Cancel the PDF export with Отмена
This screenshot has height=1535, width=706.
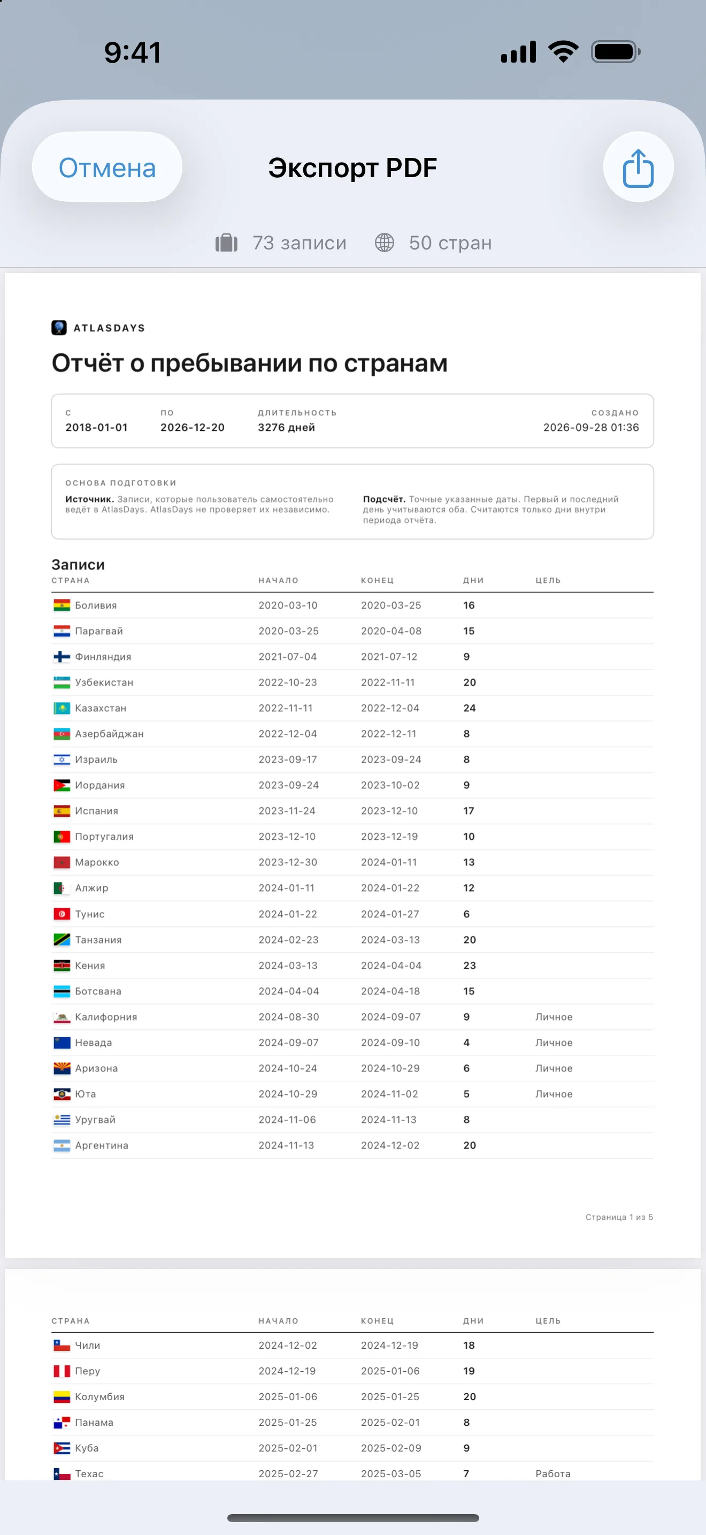tap(107, 168)
